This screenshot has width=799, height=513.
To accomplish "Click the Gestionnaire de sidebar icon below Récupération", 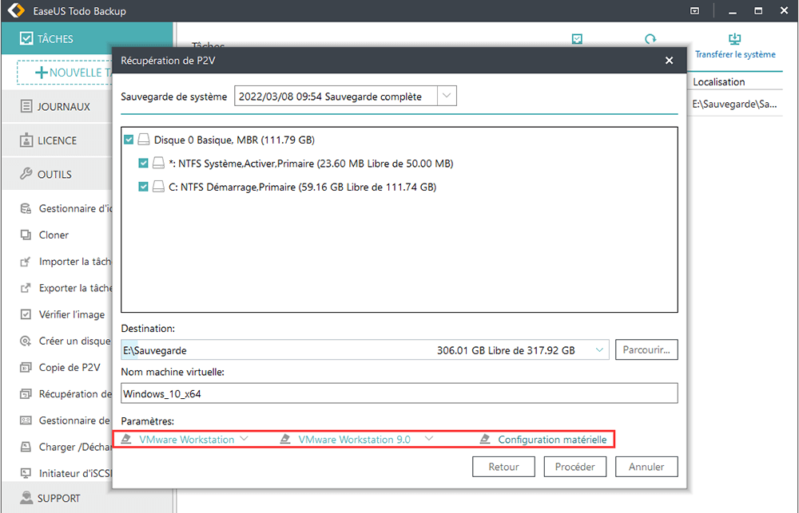I will tap(26, 420).
